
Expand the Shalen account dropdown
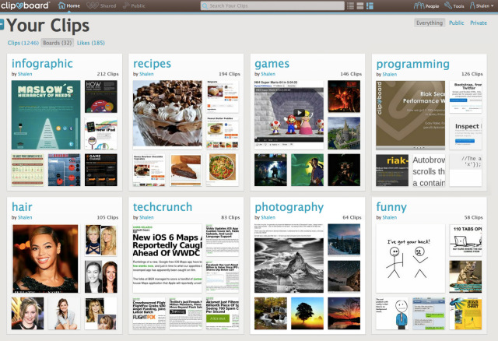tap(482, 5)
